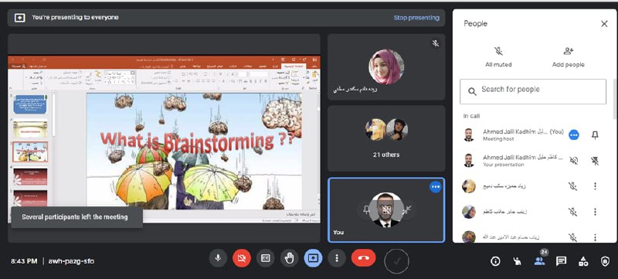Screen dimensions: 618x279
Task: Click the muted mic indicator on the top tile
Action: pos(436,43)
